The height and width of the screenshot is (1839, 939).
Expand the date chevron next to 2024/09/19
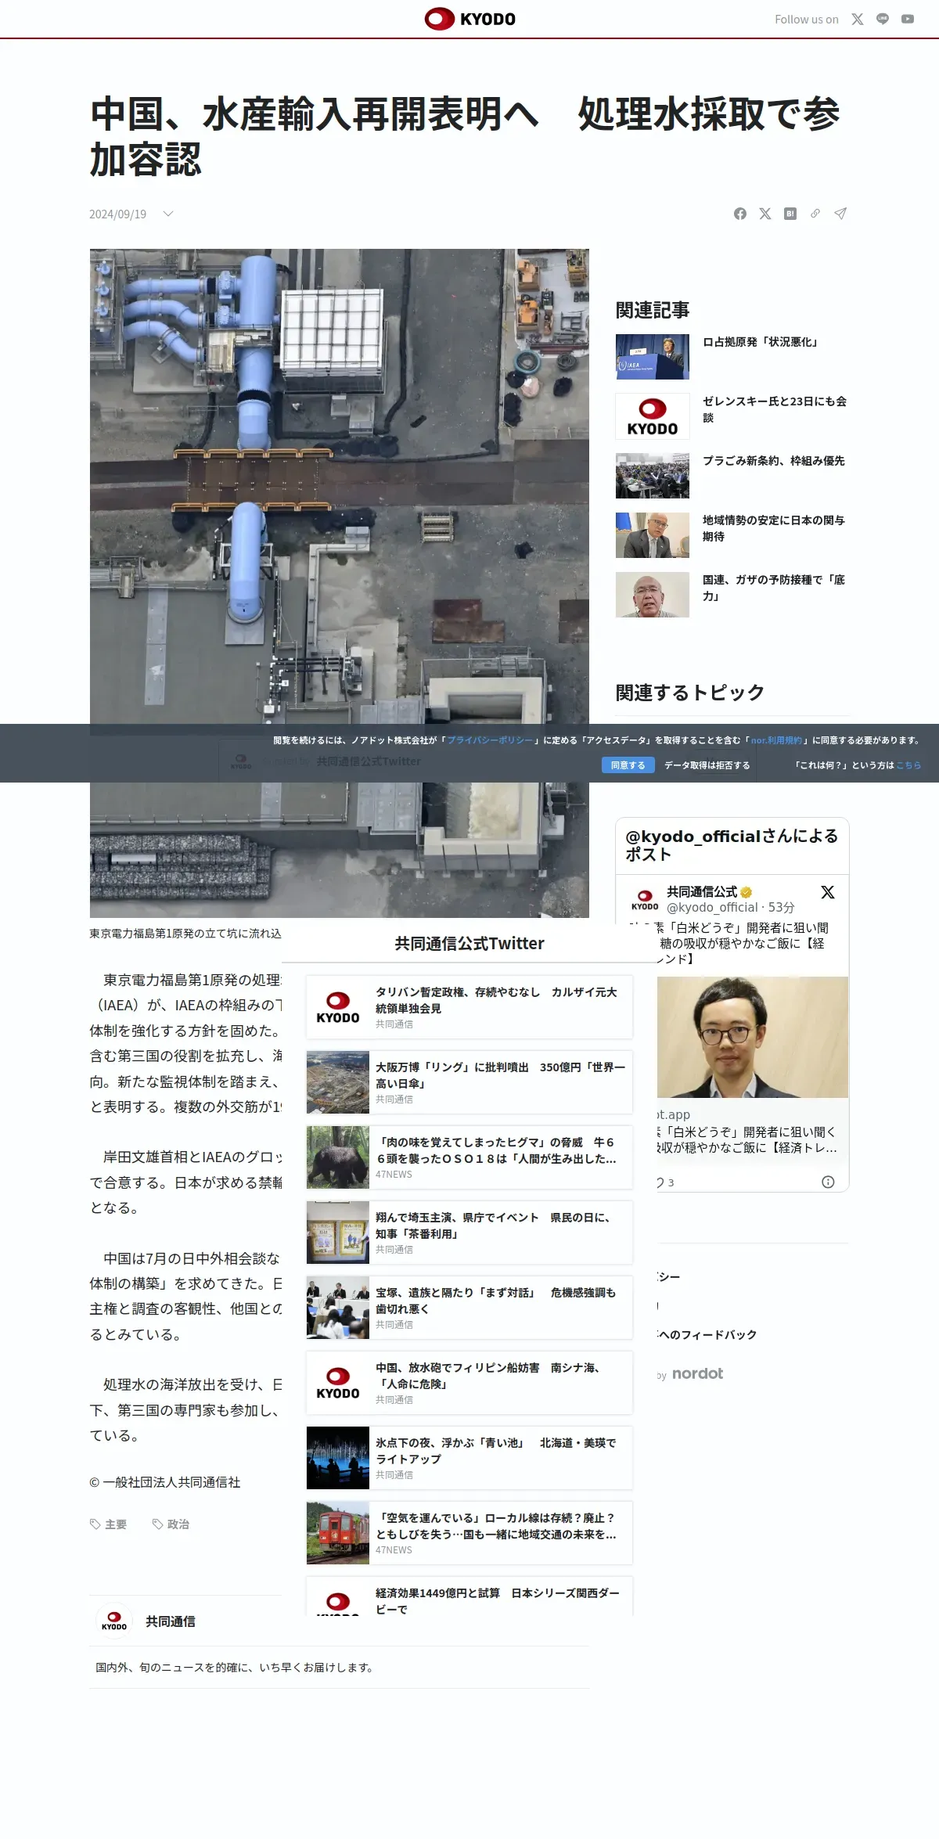point(167,214)
